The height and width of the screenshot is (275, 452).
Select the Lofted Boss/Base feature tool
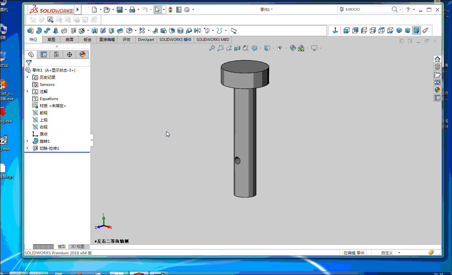(56, 31)
